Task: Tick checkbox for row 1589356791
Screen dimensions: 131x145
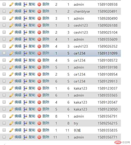Action: tap(4, 116)
